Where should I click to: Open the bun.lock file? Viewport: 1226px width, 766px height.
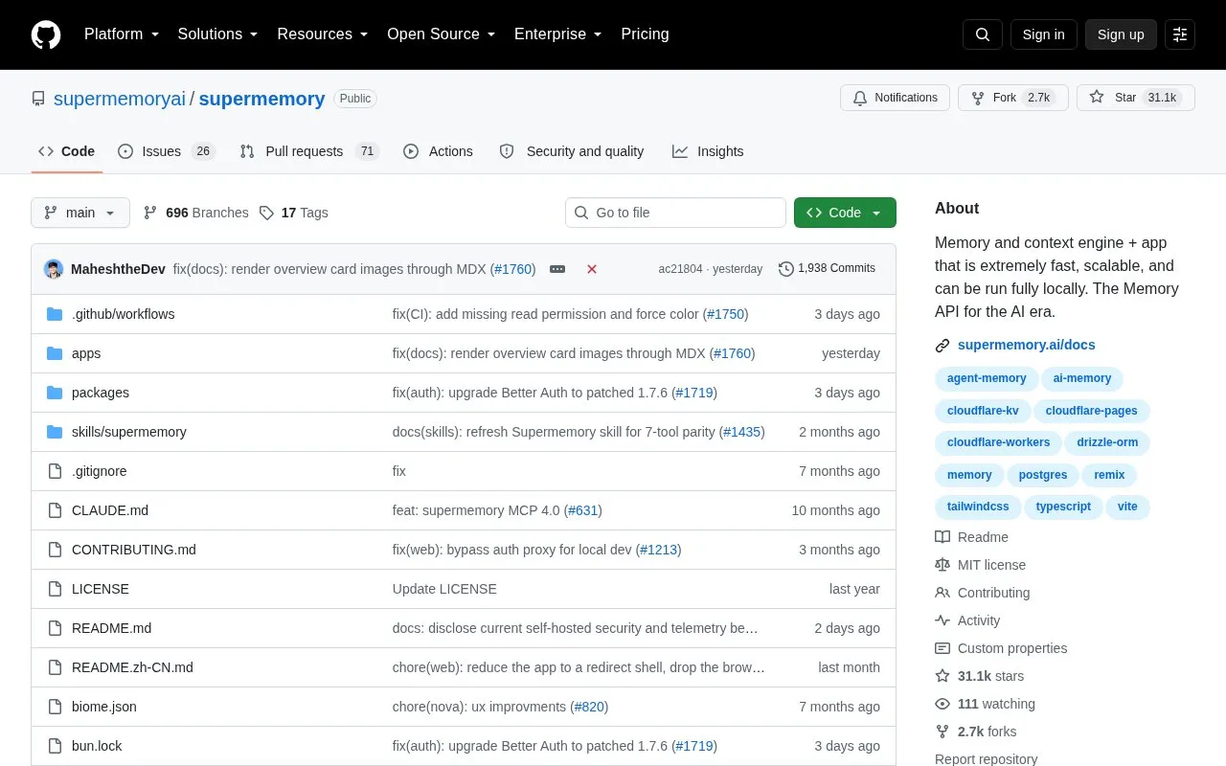(97, 746)
